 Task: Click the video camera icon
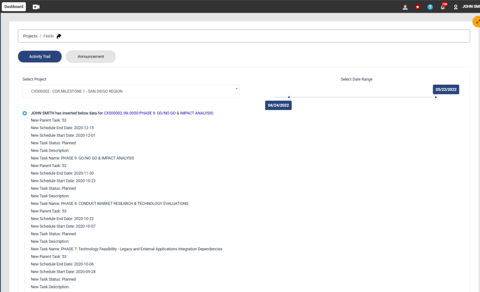click(x=36, y=7)
